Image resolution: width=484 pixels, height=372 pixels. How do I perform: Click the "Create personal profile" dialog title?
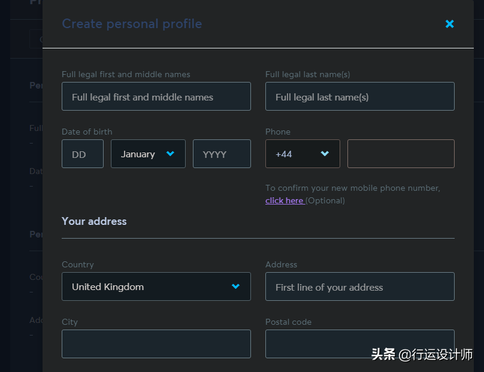coord(132,24)
